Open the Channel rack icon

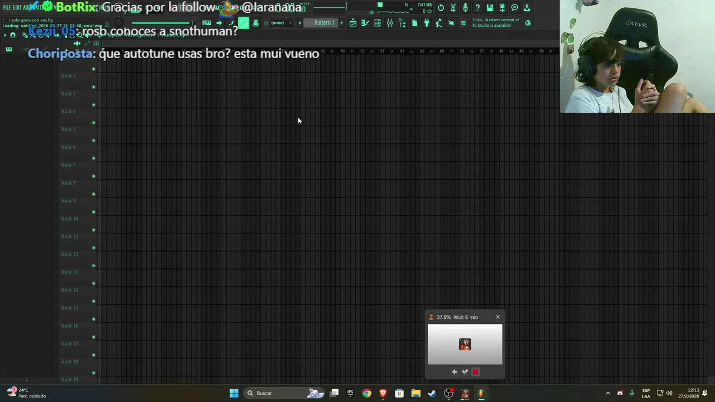point(378,23)
